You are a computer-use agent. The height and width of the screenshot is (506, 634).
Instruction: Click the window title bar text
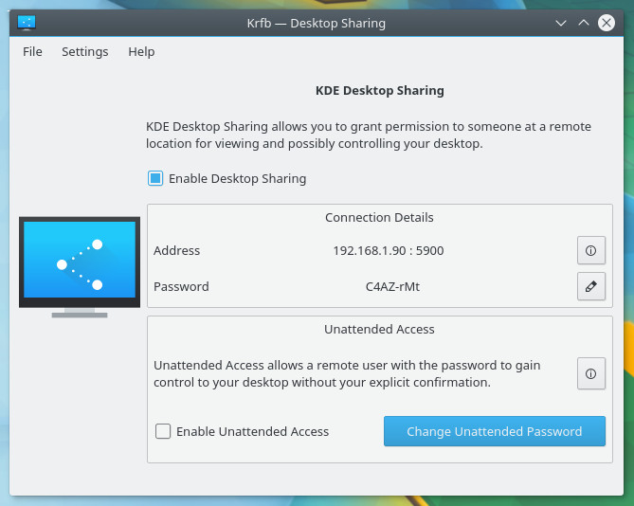coord(317,22)
